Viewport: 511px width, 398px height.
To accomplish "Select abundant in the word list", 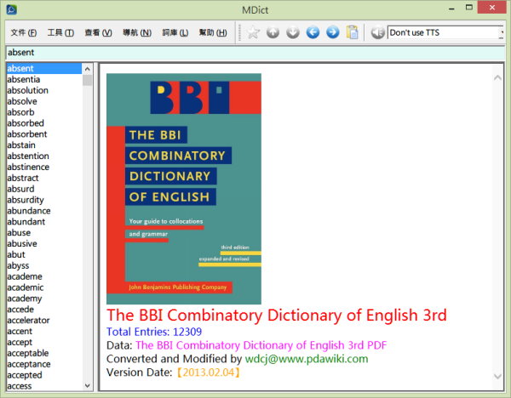I will (x=26, y=222).
